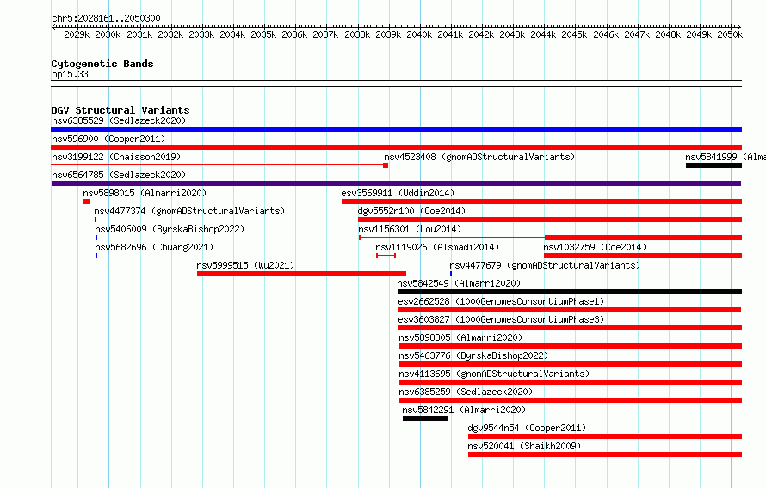Select the black nsv5842549 variant bar
The height and width of the screenshot is (488, 766).
(570, 292)
